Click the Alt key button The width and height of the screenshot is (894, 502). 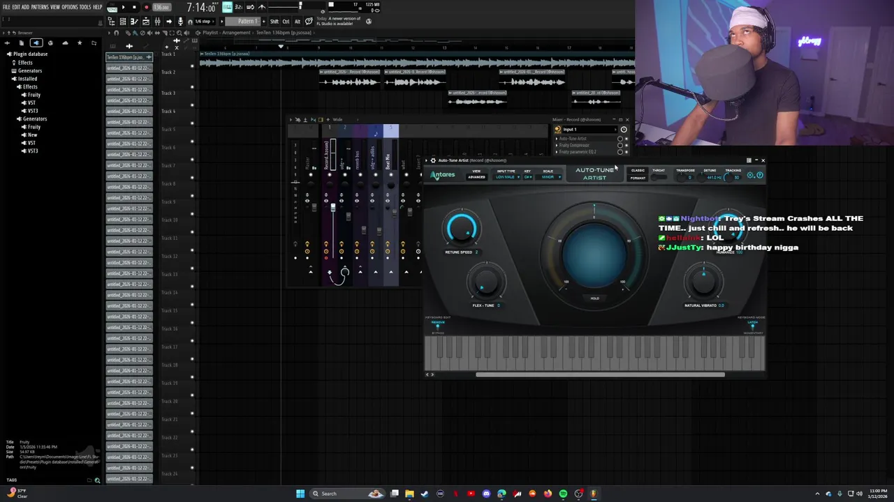297,22
